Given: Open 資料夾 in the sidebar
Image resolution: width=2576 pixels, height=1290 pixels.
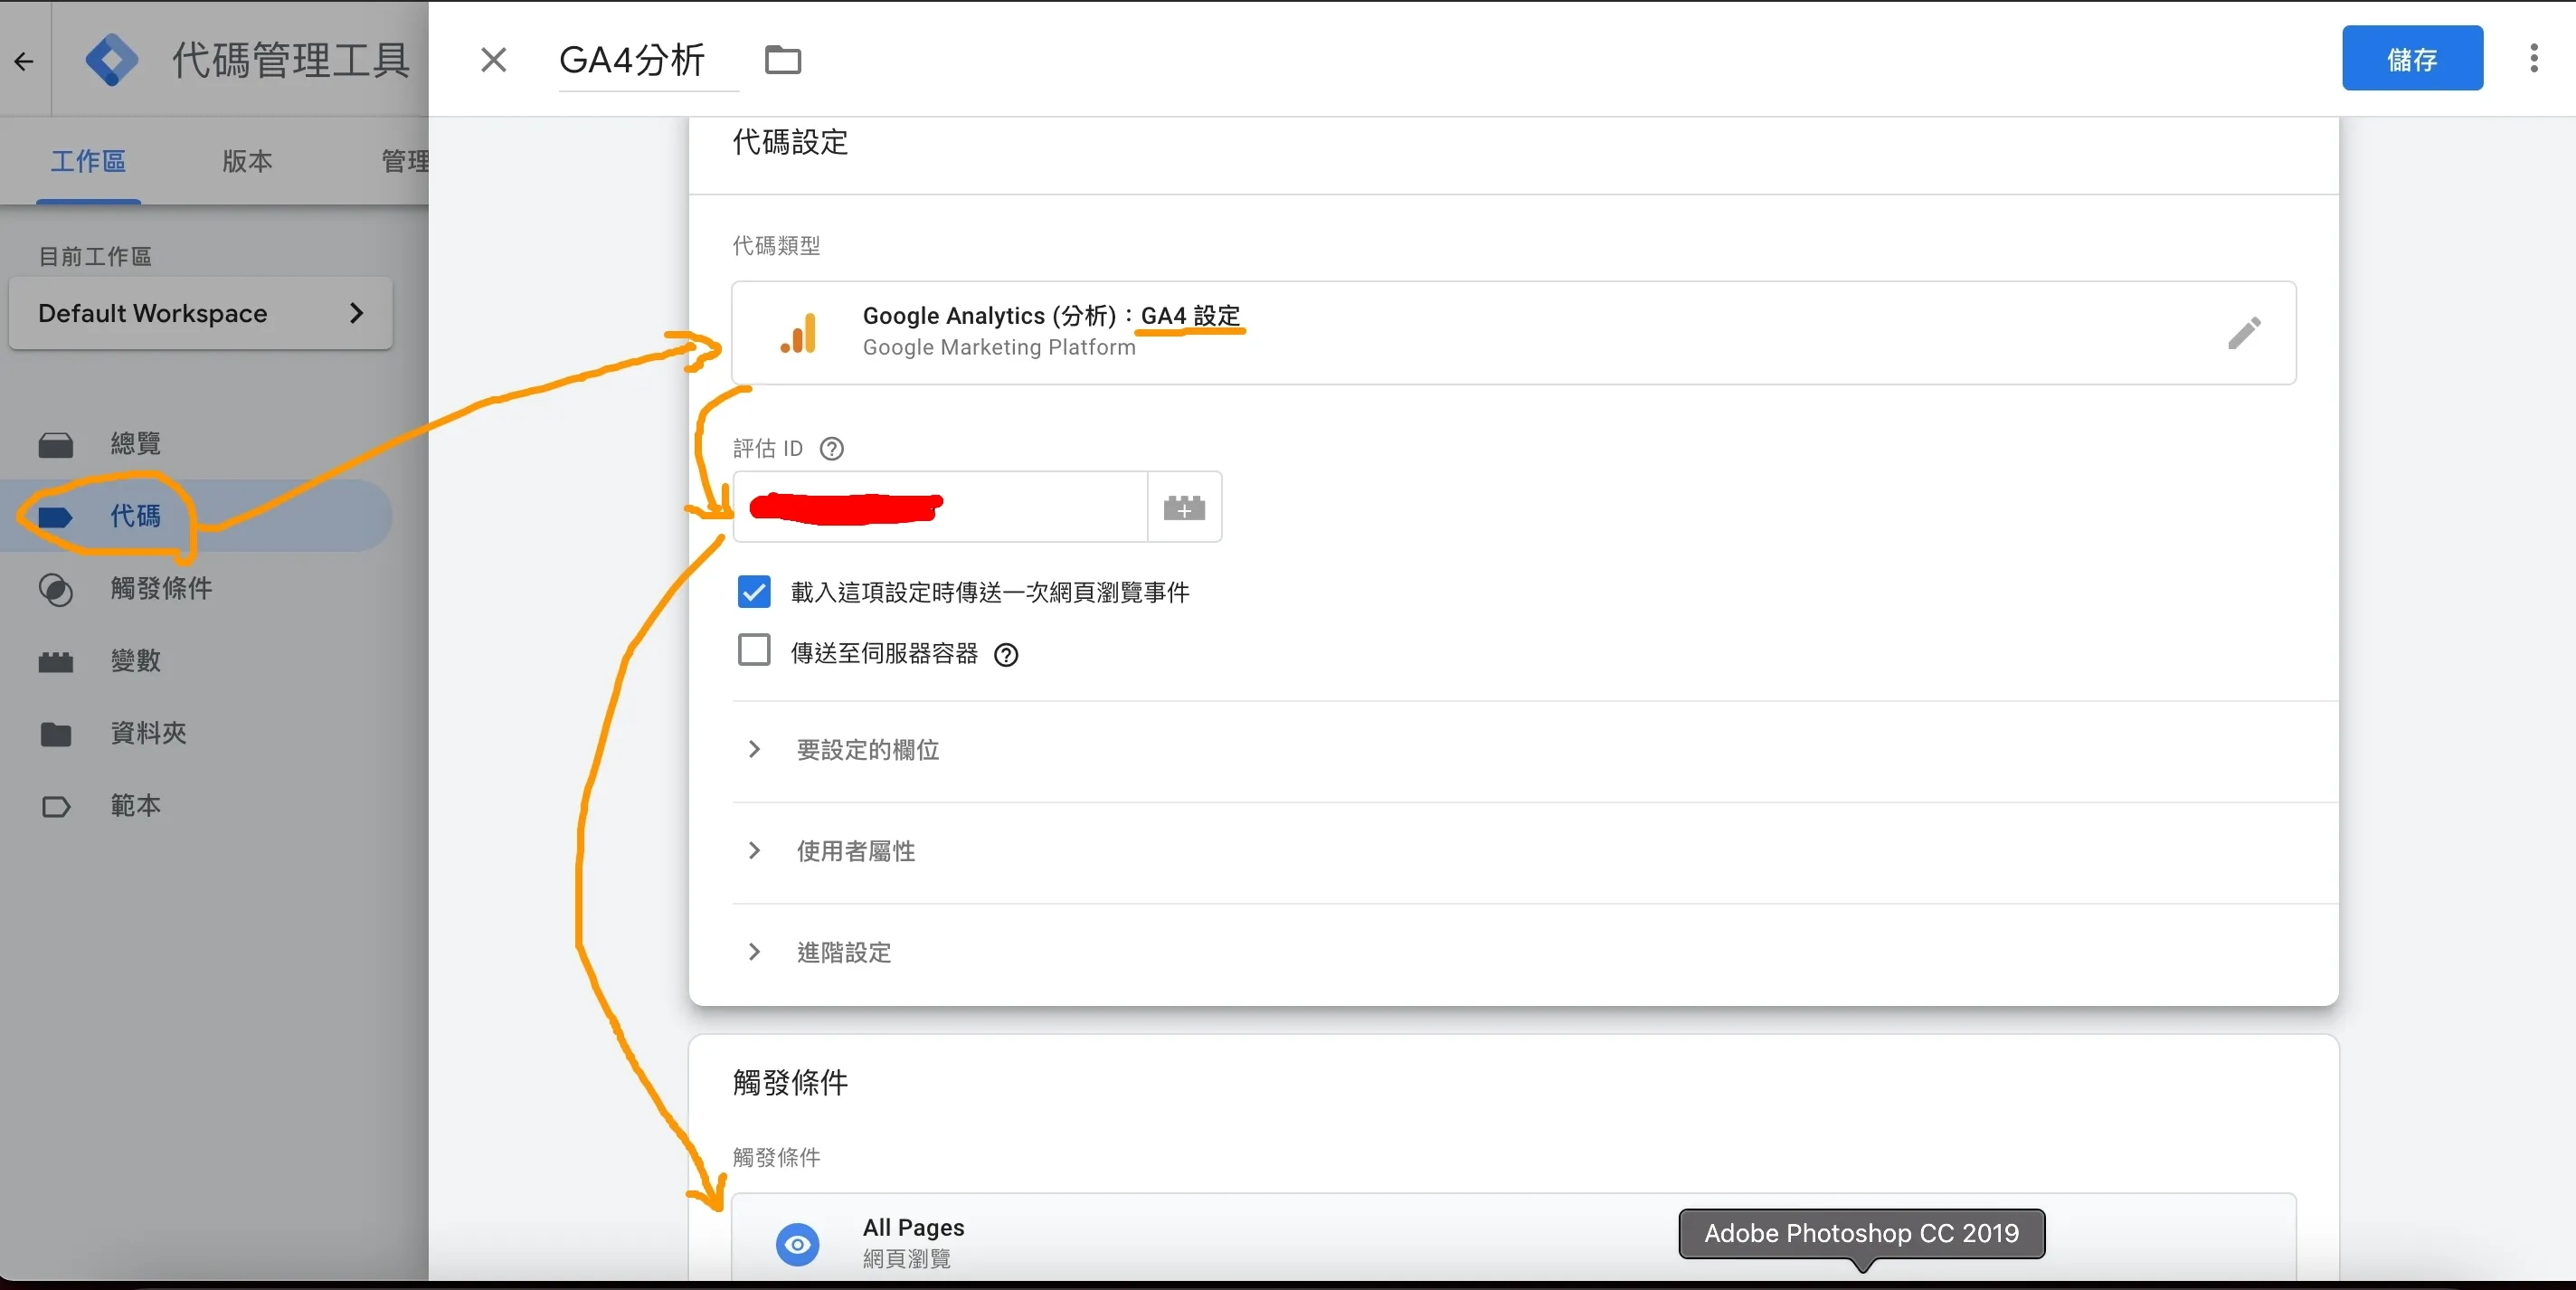Looking at the screenshot, I should pos(196,734).
